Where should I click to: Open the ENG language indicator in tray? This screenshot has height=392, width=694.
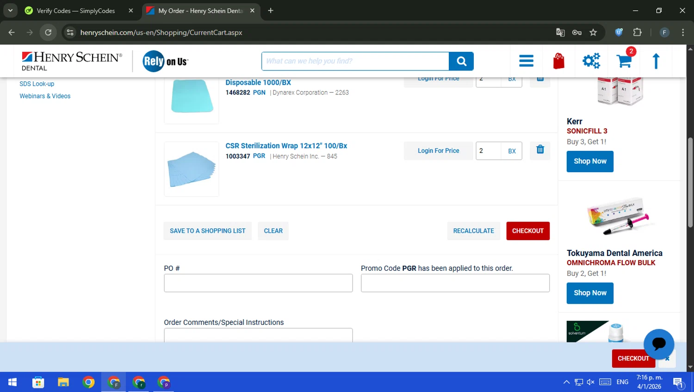622,382
